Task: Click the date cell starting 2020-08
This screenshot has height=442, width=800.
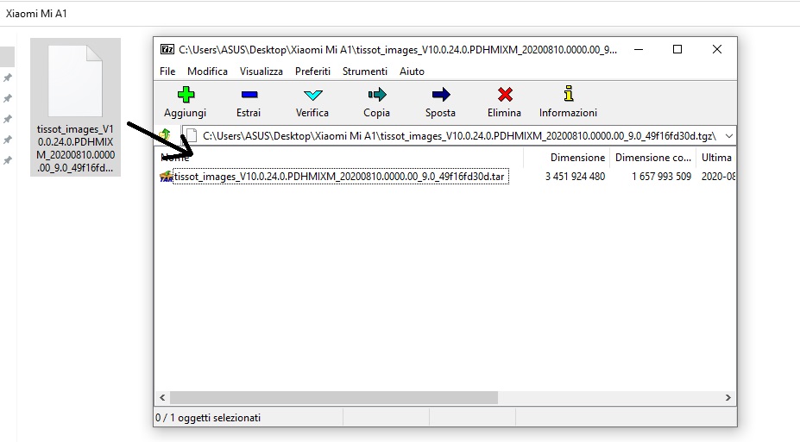Action: [718, 176]
